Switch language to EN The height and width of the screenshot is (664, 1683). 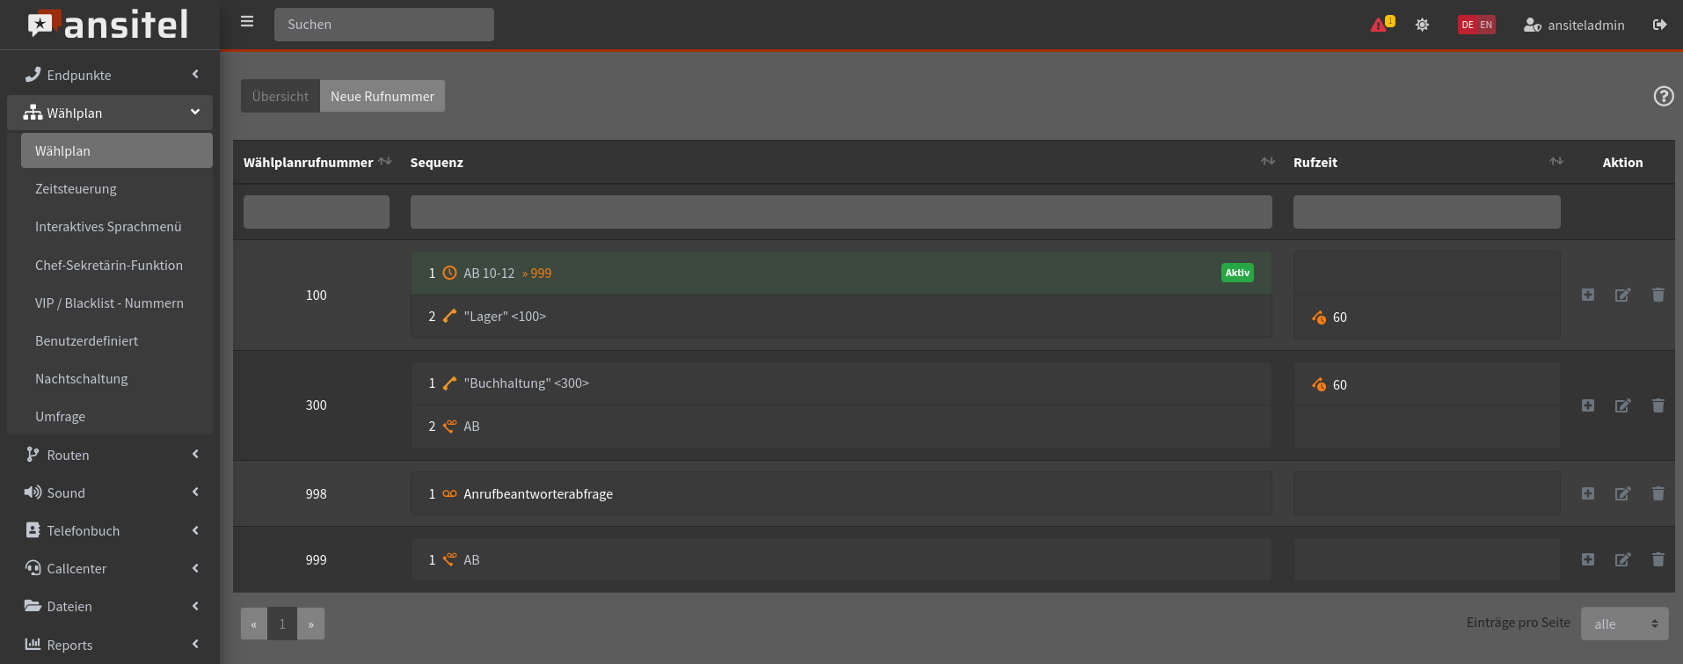[x=1486, y=25]
